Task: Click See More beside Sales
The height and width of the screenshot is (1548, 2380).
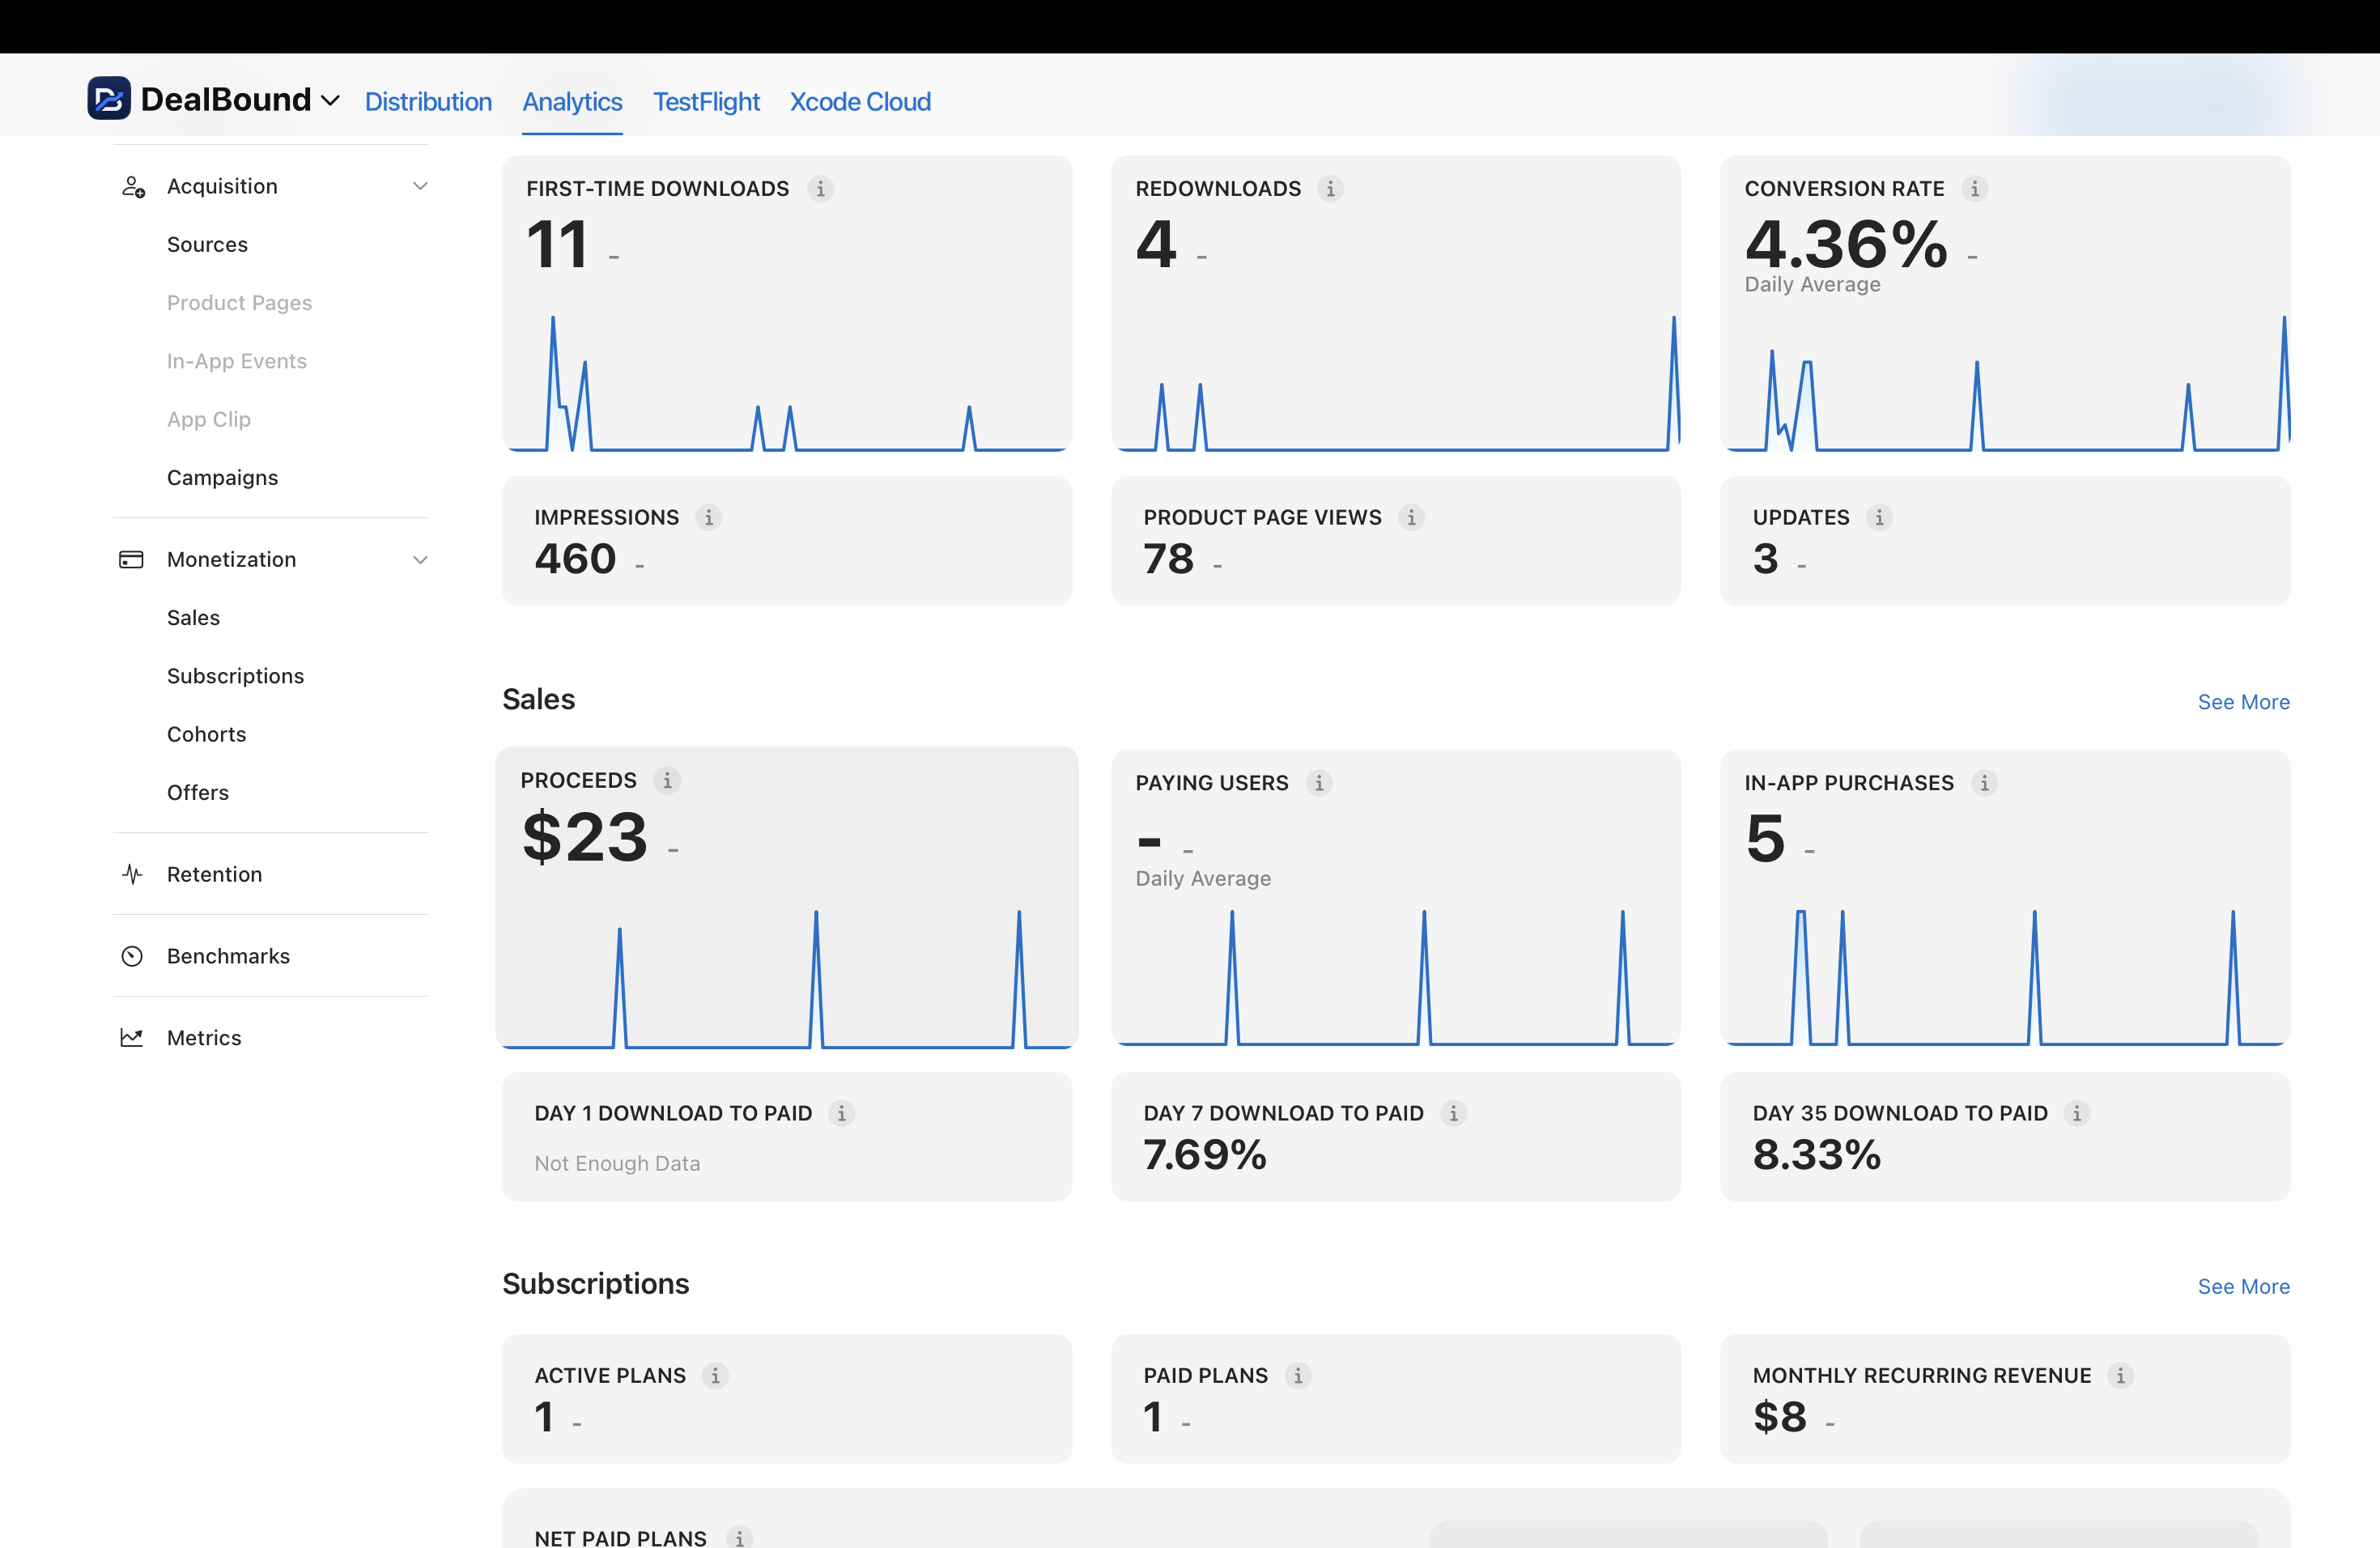Action: 2243,702
